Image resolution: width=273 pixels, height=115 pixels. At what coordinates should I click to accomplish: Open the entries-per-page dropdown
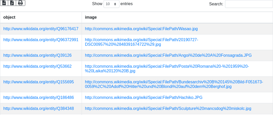(x=111, y=4)
